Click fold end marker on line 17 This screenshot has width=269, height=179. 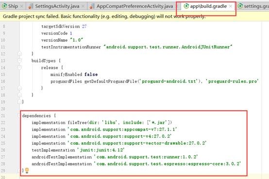click(19, 88)
